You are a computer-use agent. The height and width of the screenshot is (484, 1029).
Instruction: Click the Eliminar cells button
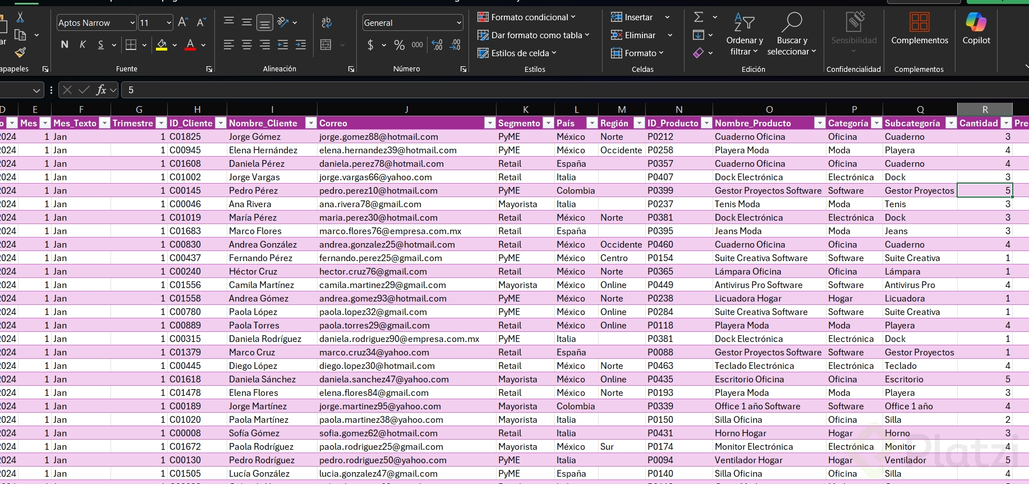[x=633, y=35]
